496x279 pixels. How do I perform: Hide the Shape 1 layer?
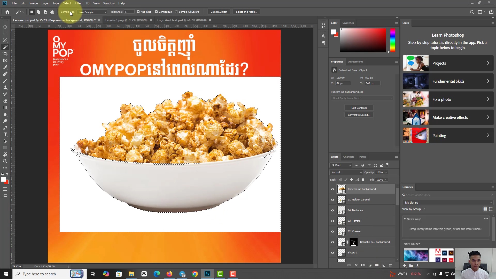(x=332, y=253)
